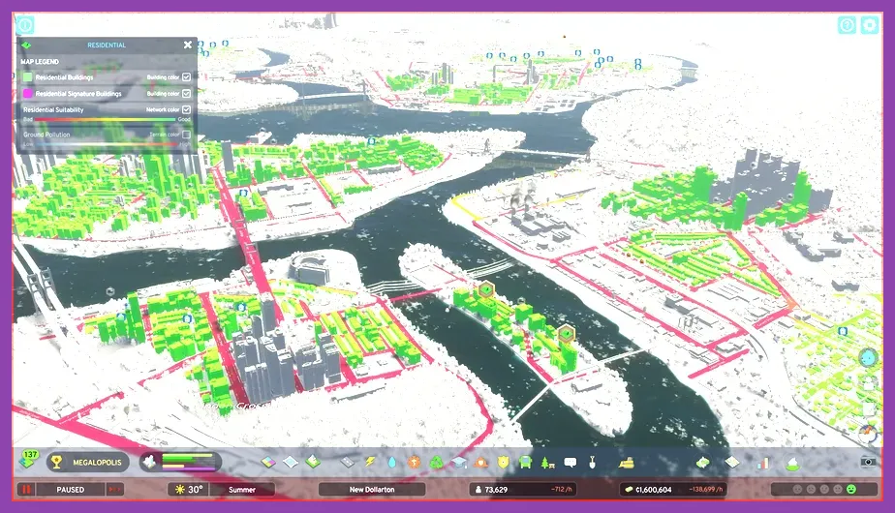Open the Communications speech bubble icon
The width and height of the screenshot is (895, 513).
pyautogui.click(x=570, y=463)
